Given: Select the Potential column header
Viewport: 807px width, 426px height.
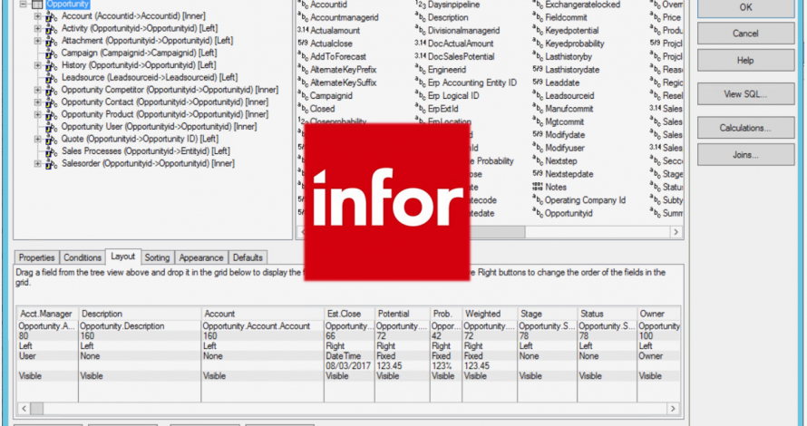Looking at the screenshot, I should (403, 314).
